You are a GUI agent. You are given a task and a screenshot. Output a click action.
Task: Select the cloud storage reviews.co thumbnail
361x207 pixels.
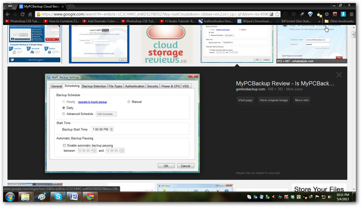[167, 44]
